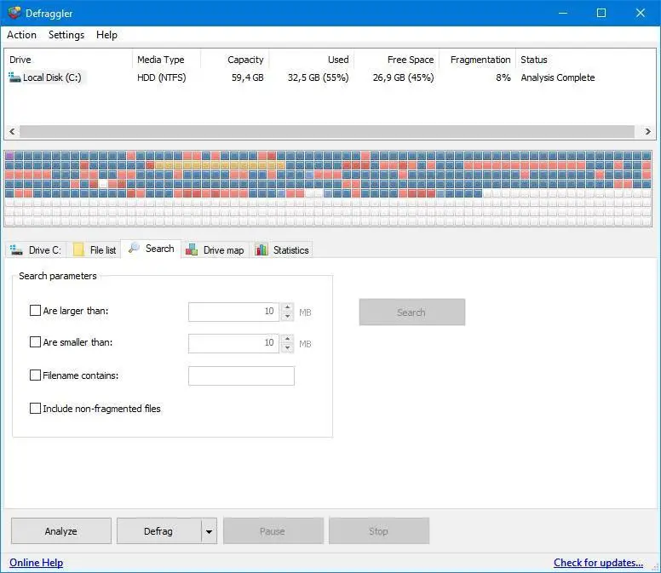Select the Search tab
661x573 pixels.
click(152, 249)
